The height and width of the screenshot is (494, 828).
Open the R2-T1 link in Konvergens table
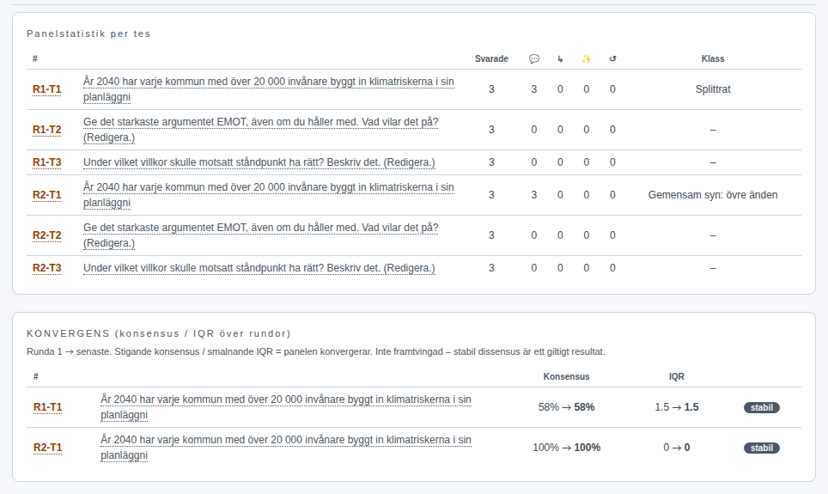pyautogui.click(x=47, y=448)
